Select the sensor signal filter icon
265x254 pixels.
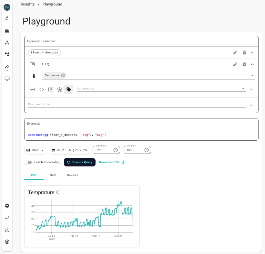click(x=33, y=89)
